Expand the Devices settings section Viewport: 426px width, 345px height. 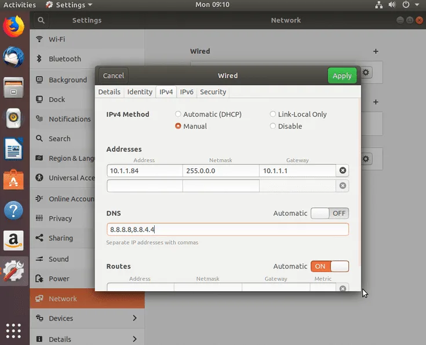[x=87, y=318]
